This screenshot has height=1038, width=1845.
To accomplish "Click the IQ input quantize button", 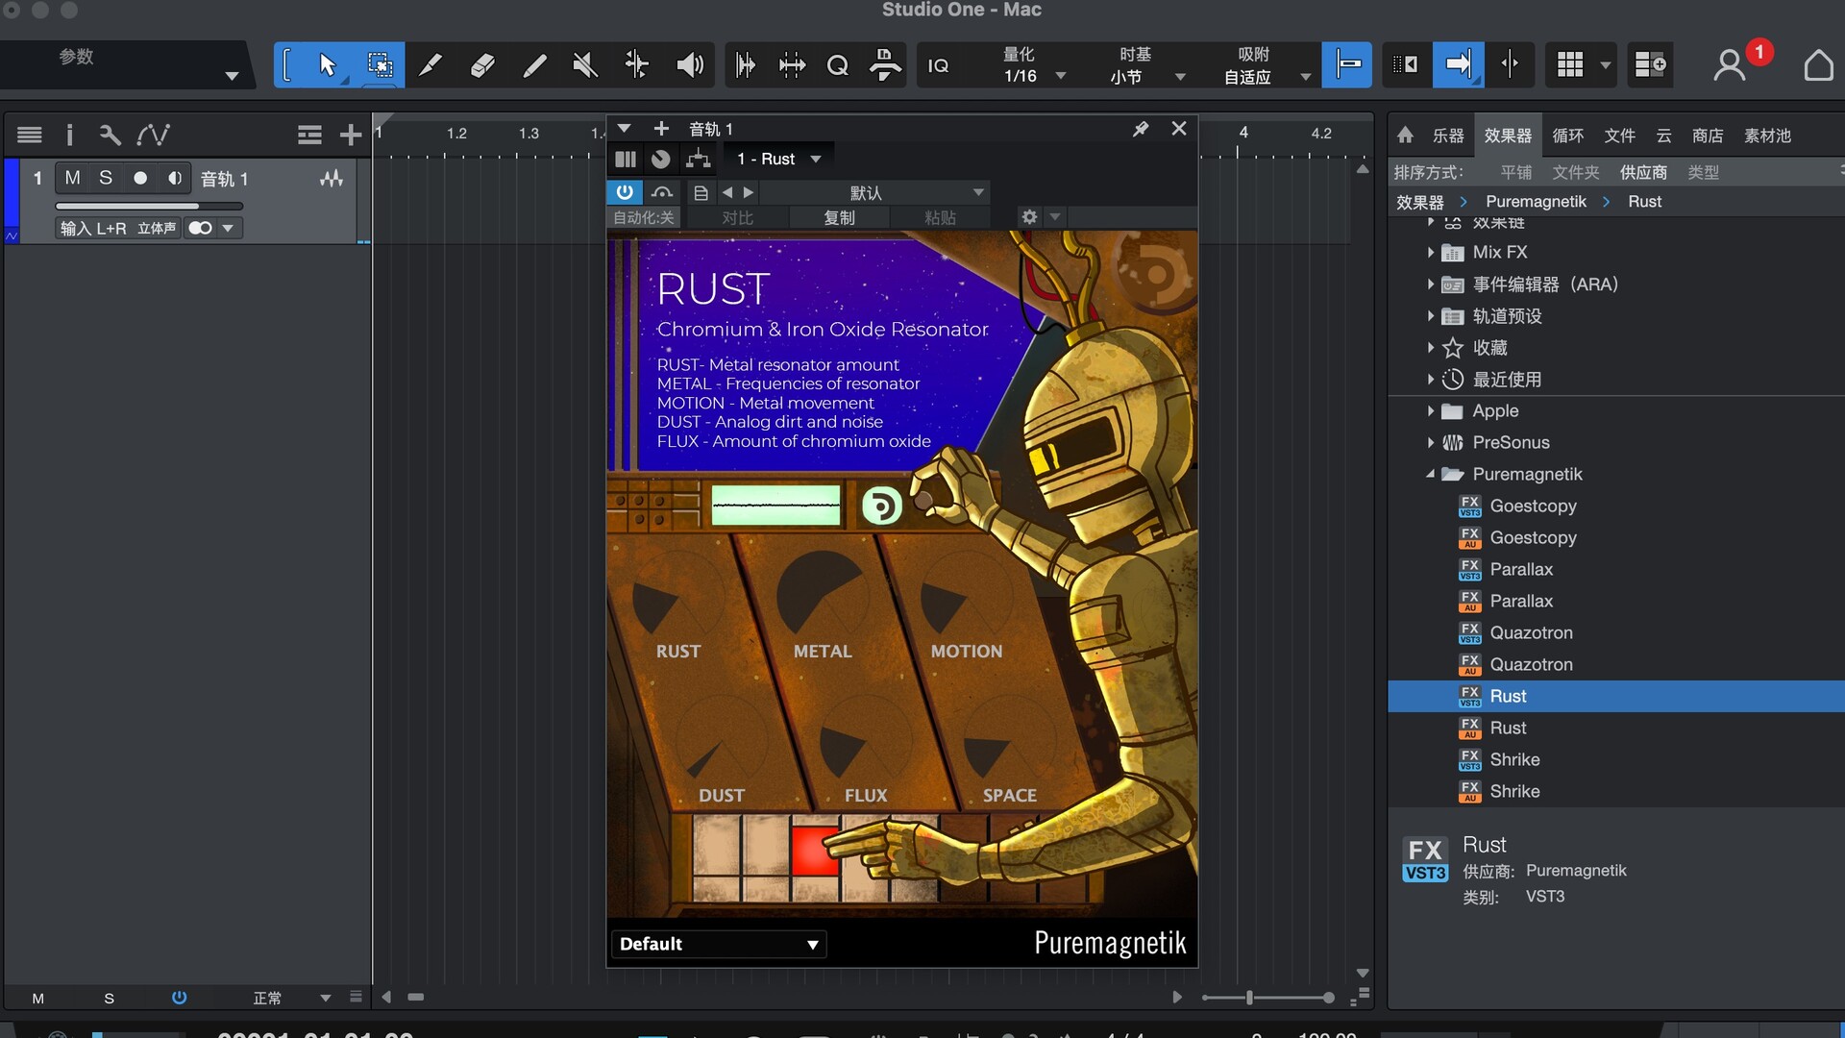I will 938,65.
